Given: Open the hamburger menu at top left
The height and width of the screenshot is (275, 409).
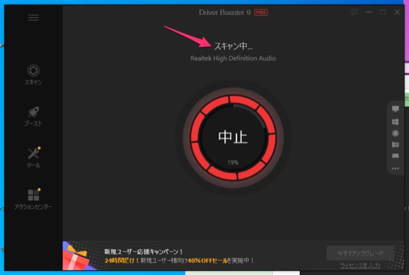Looking at the screenshot, I should (33, 18).
